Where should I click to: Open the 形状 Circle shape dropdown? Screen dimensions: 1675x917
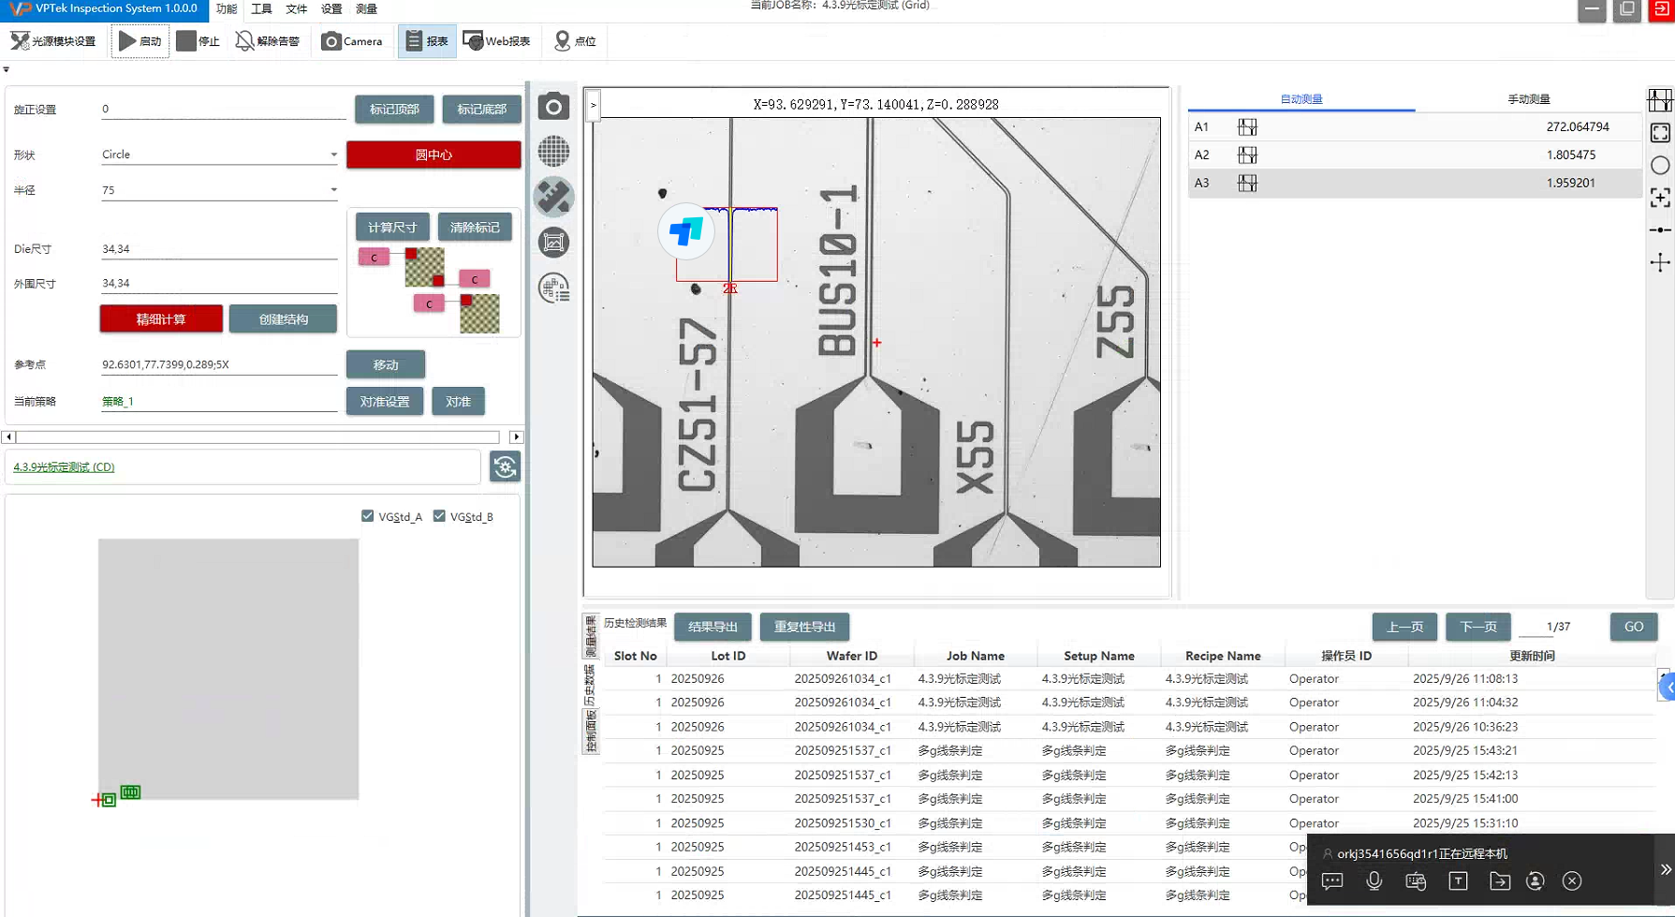tap(332, 155)
